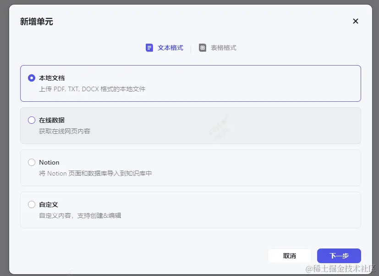This screenshot has height=276, width=379.
Task: Click the 在线数据 option card
Action: 190,126
